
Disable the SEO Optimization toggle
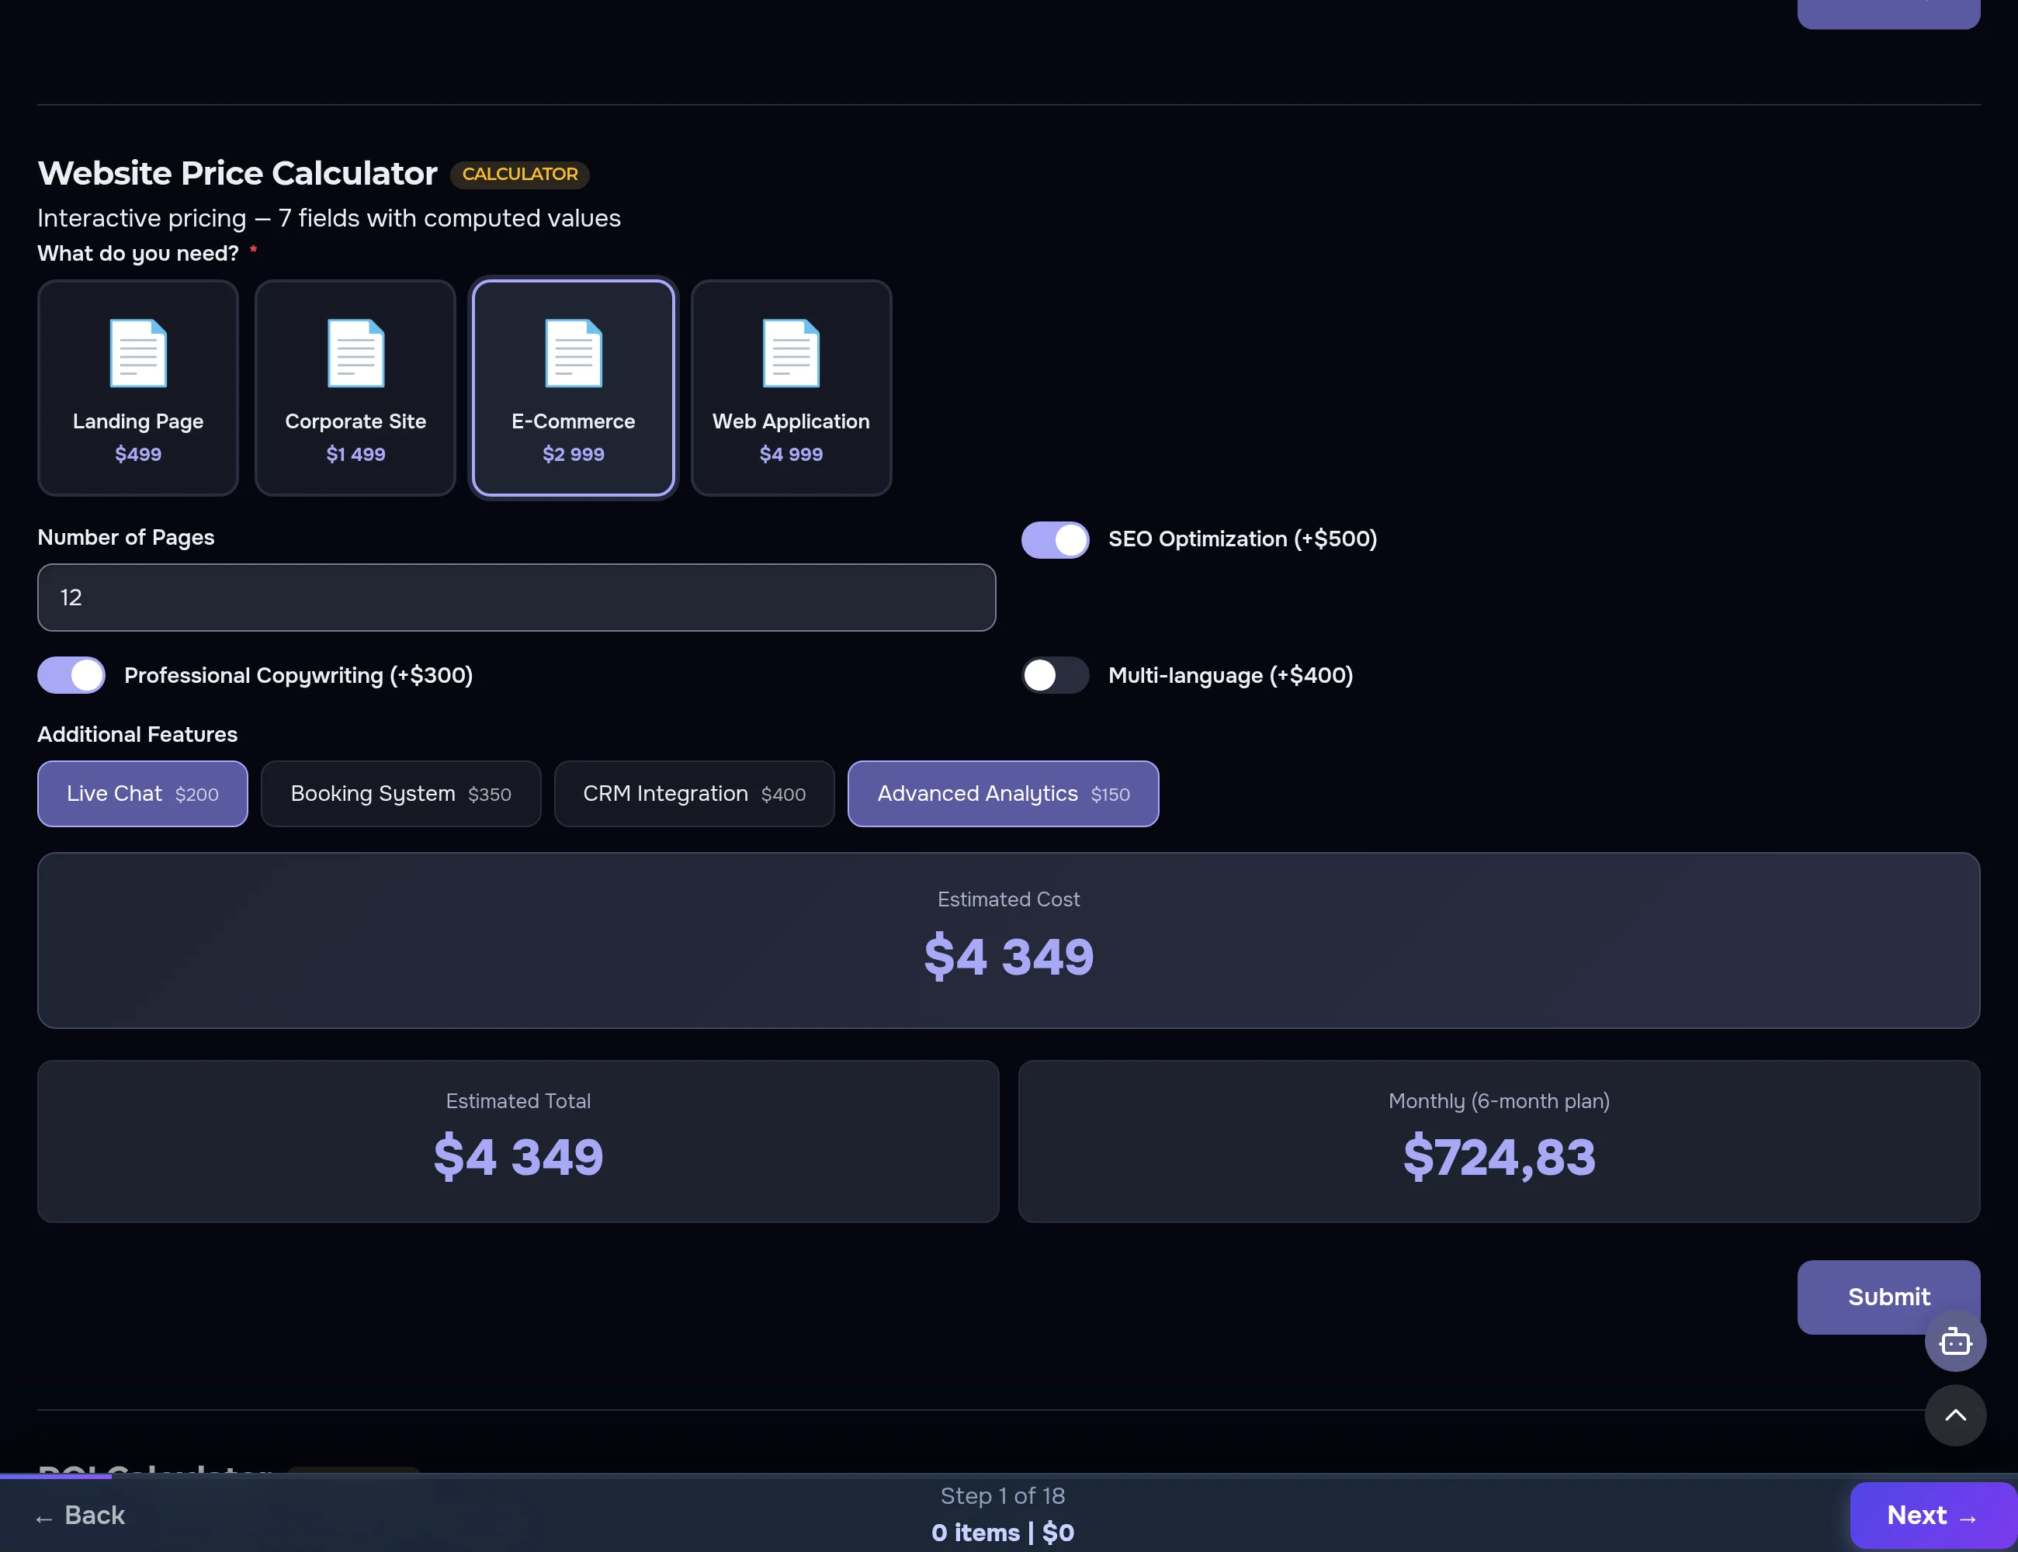pyautogui.click(x=1056, y=539)
